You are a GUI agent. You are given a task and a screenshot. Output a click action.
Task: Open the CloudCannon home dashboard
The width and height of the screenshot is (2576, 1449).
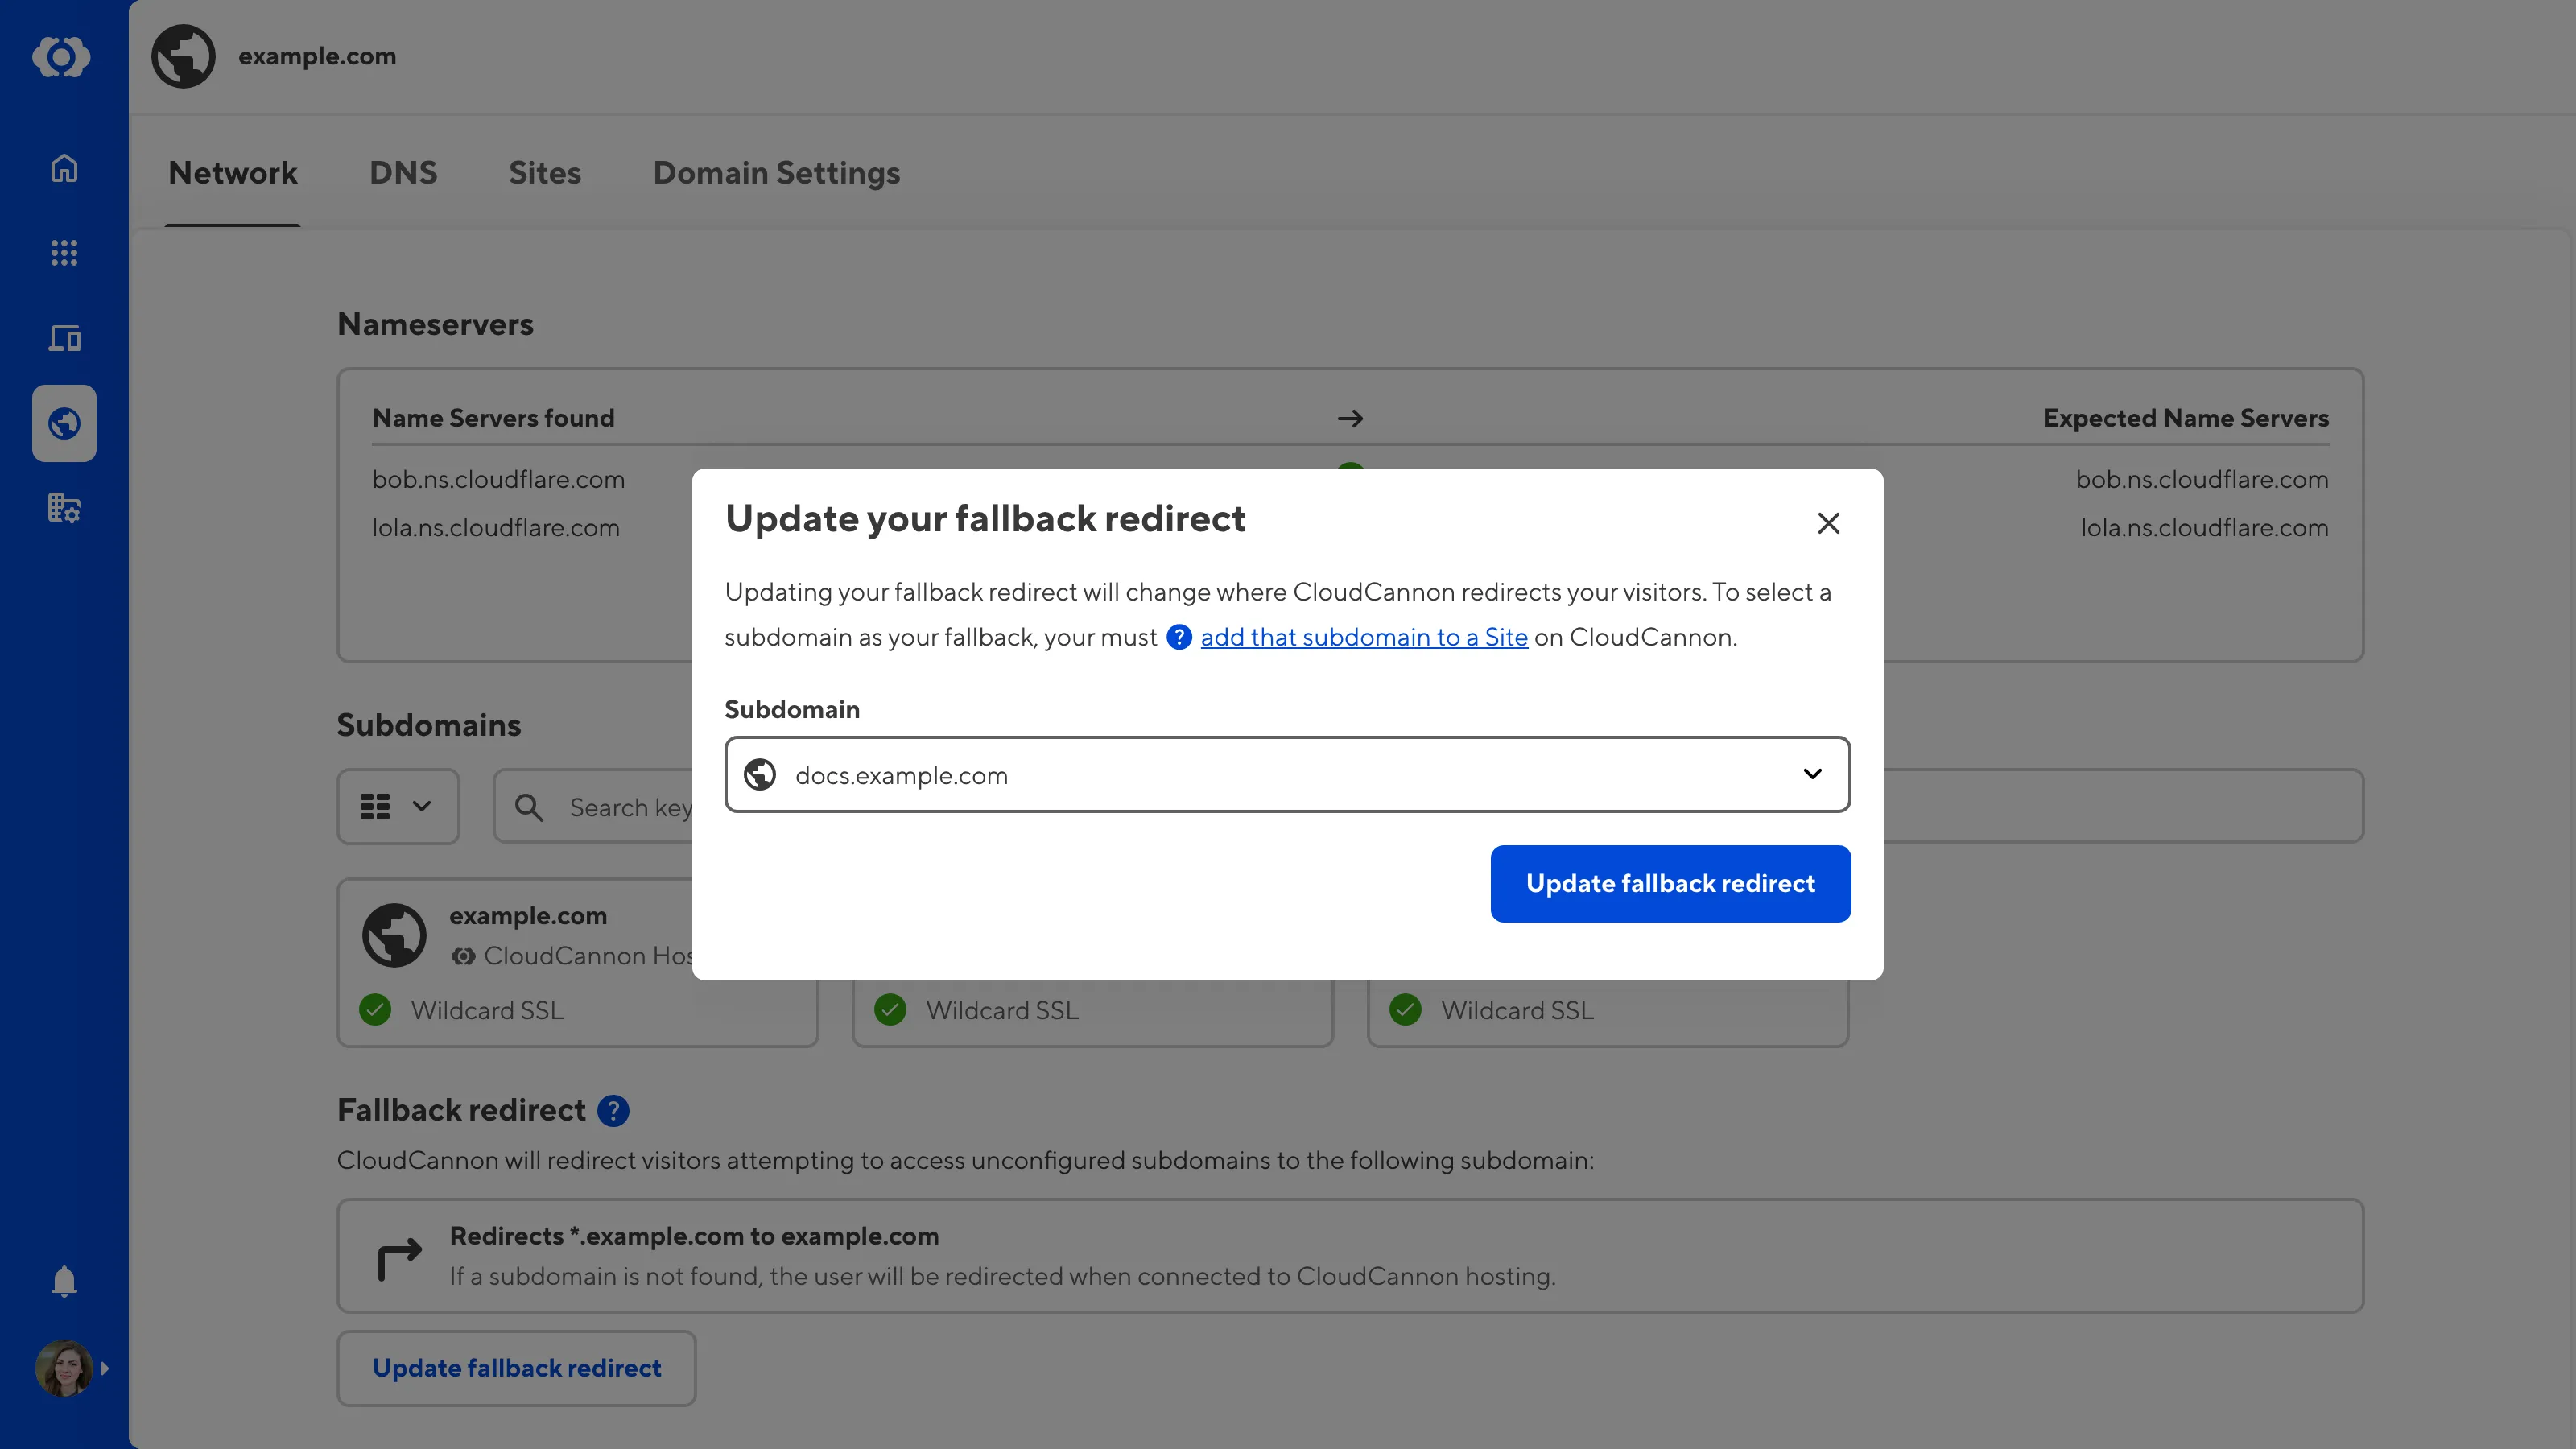click(x=63, y=167)
